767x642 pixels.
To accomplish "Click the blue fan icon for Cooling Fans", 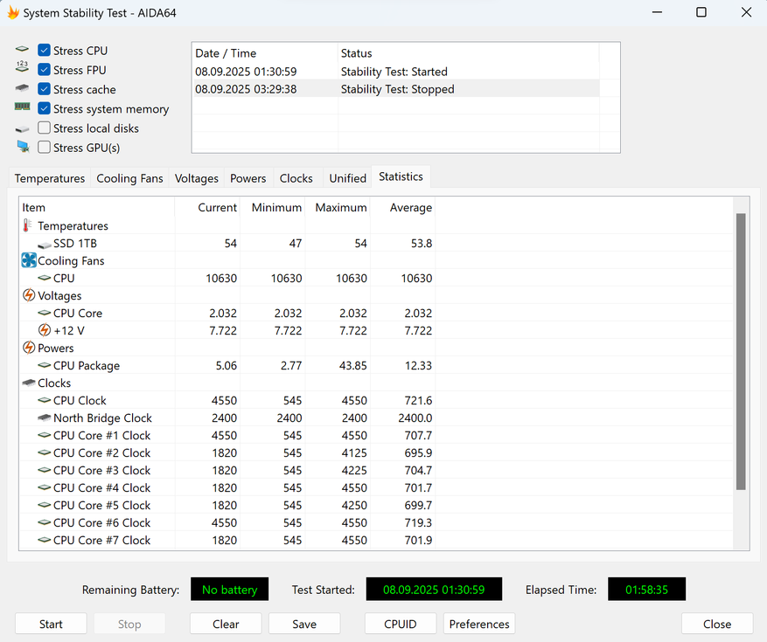I will (x=29, y=260).
